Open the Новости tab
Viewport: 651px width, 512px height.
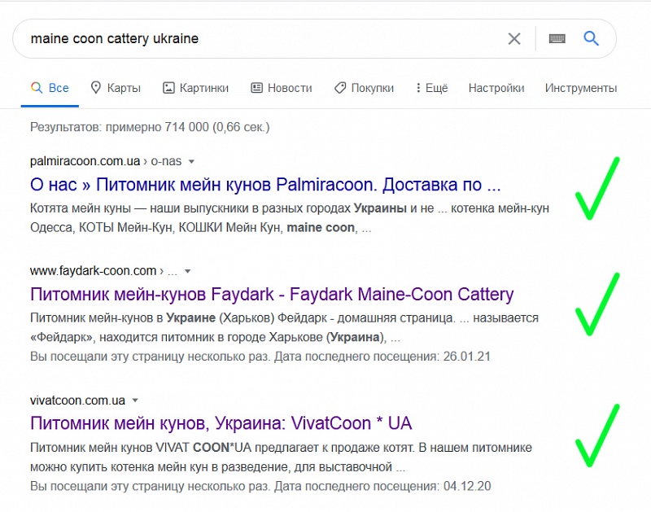point(281,88)
